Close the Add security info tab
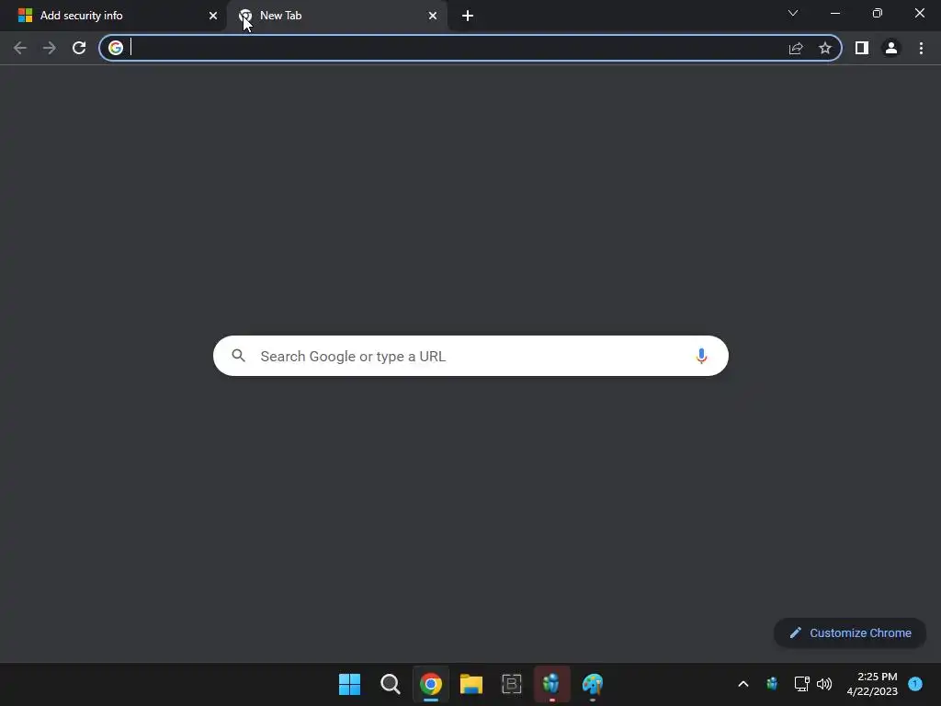The image size is (941, 706). click(213, 16)
